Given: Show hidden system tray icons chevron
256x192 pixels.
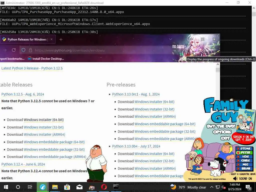Looking at the screenshot, I should [x=211, y=187].
